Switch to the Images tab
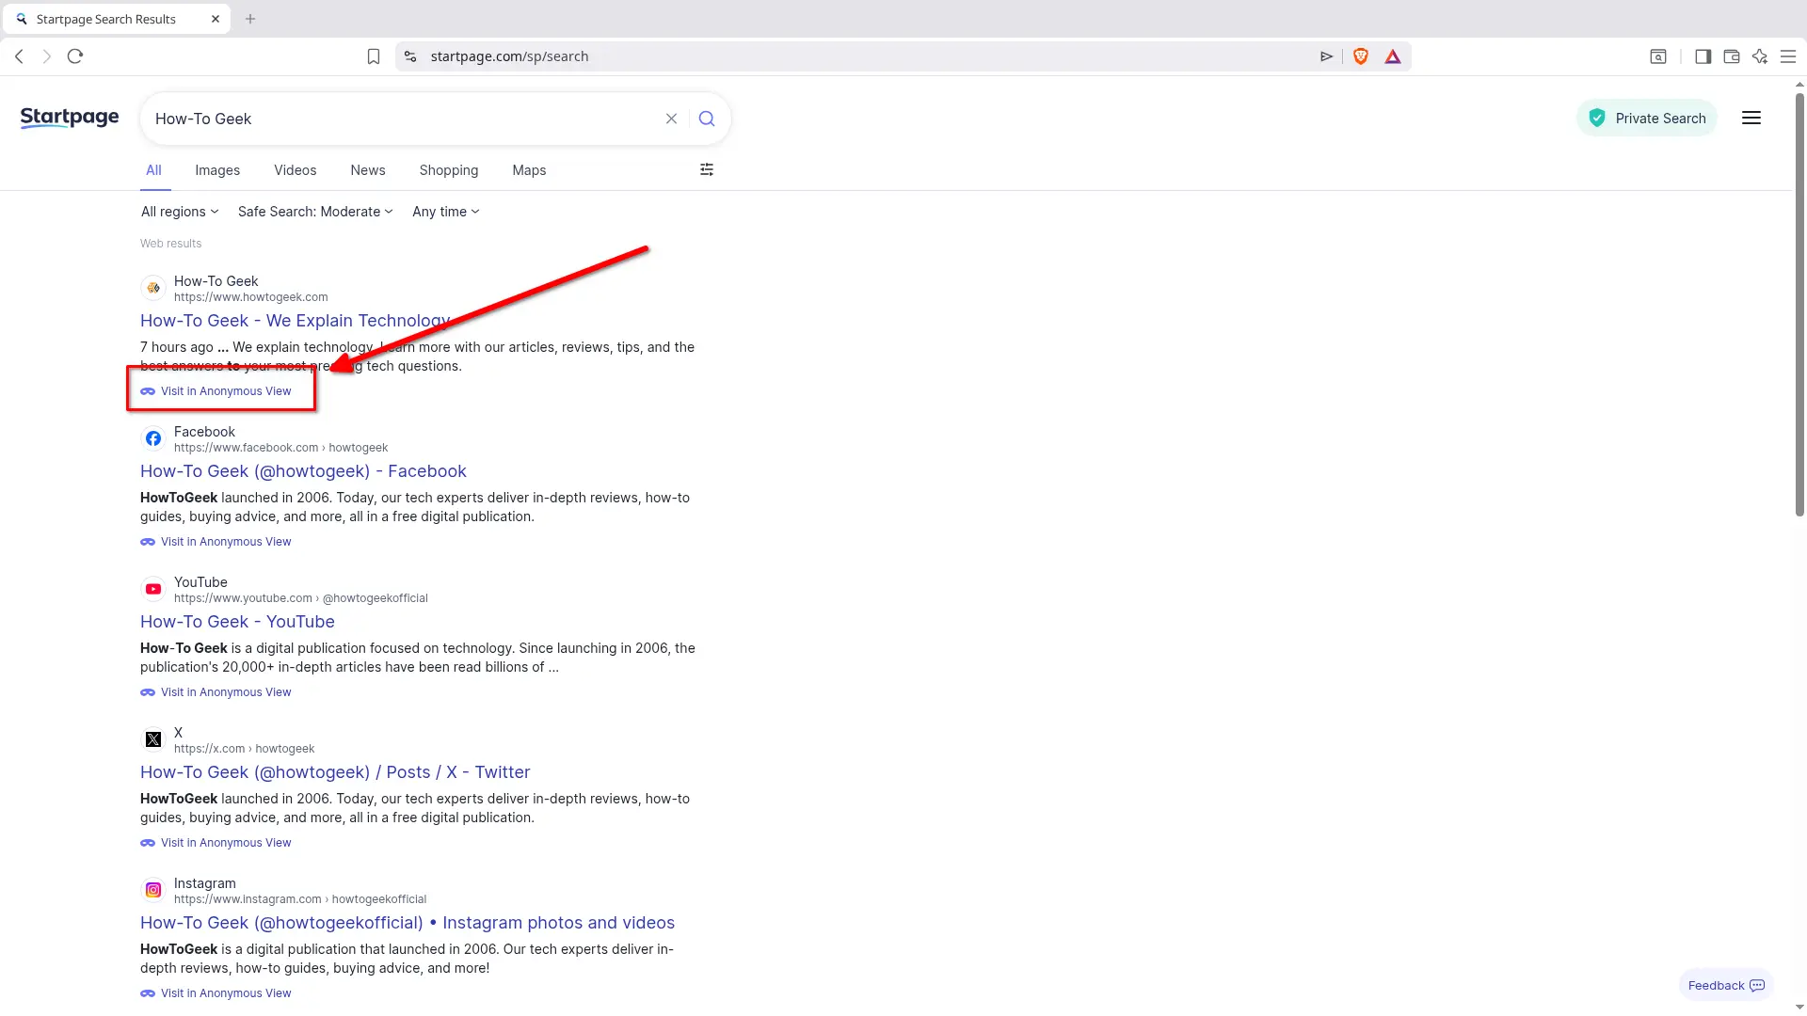 click(217, 170)
